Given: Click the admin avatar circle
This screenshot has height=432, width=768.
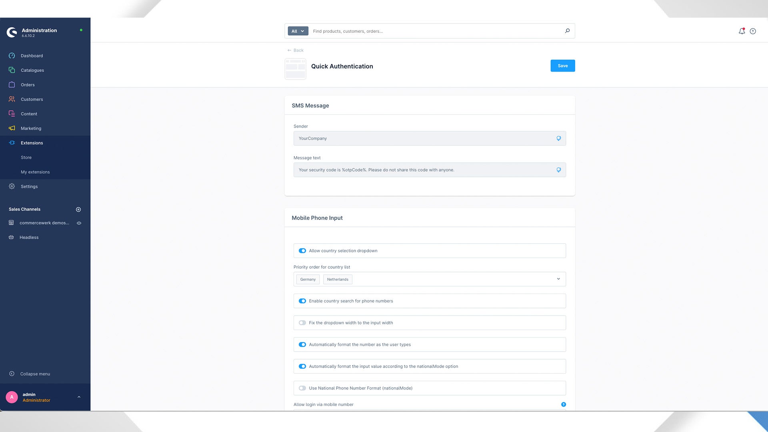Looking at the screenshot, I should click(12, 397).
